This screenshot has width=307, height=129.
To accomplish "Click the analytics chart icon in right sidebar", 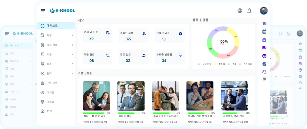I will pyautogui.click(x=264, y=64).
